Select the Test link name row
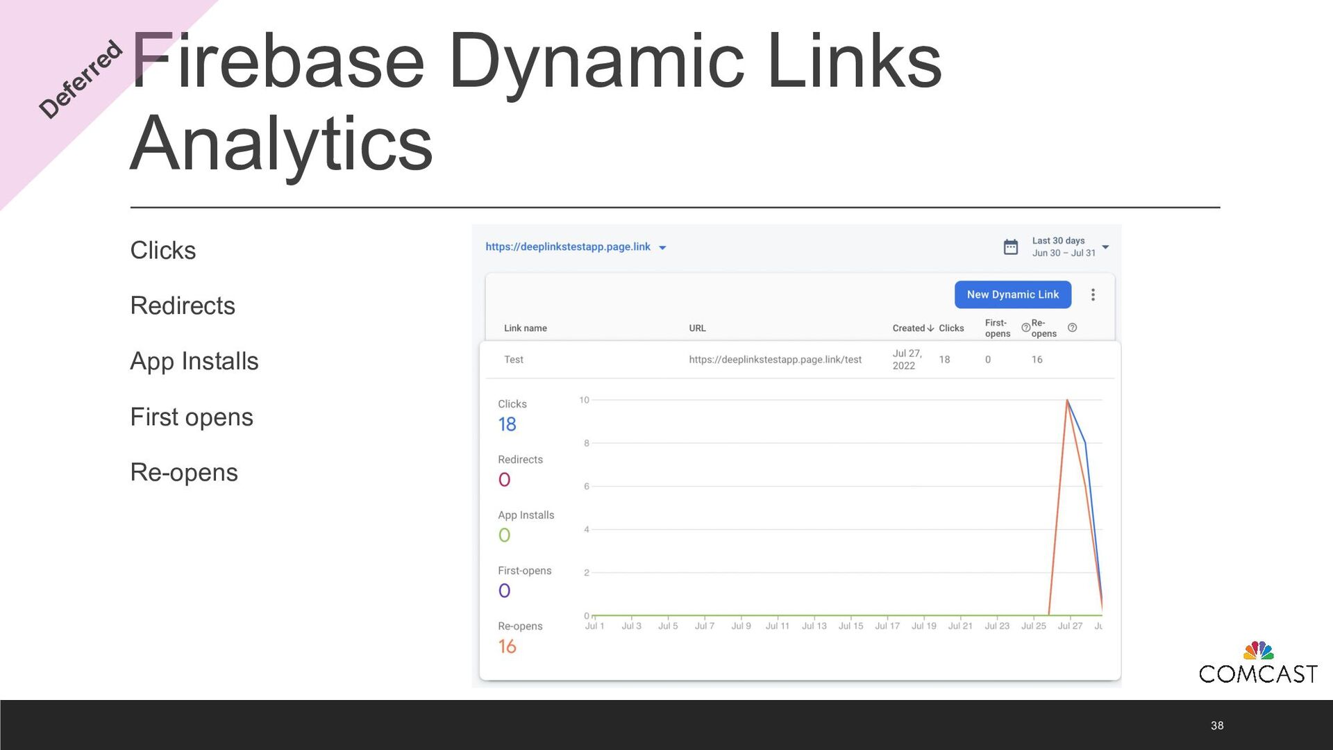Image resolution: width=1333 pixels, height=750 pixels. (514, 359)
